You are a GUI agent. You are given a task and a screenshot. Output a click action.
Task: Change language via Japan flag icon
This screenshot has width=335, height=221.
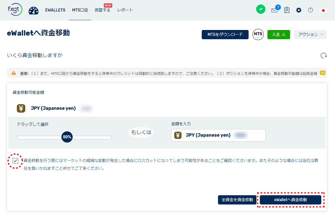pyautogui.click(x=323, y=10)
